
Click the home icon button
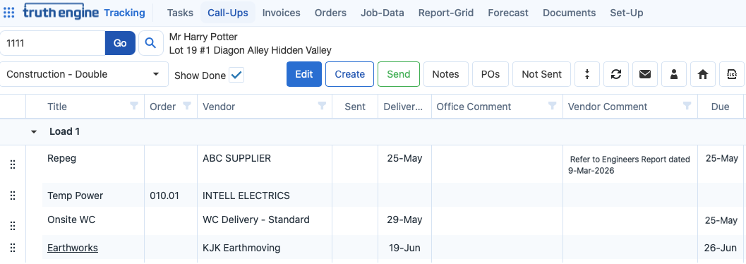coord(703,74)
